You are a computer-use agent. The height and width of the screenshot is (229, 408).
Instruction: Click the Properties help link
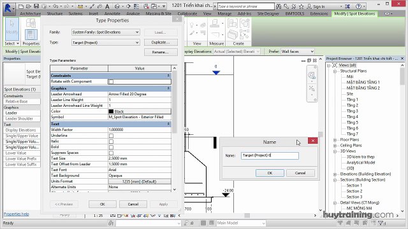coord(17,214)
